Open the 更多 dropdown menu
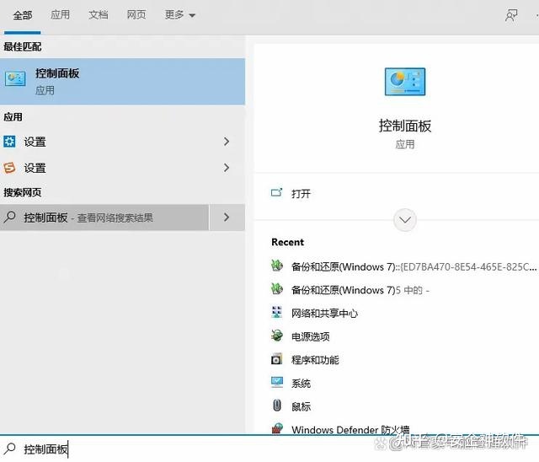 [x=180, y=15]
